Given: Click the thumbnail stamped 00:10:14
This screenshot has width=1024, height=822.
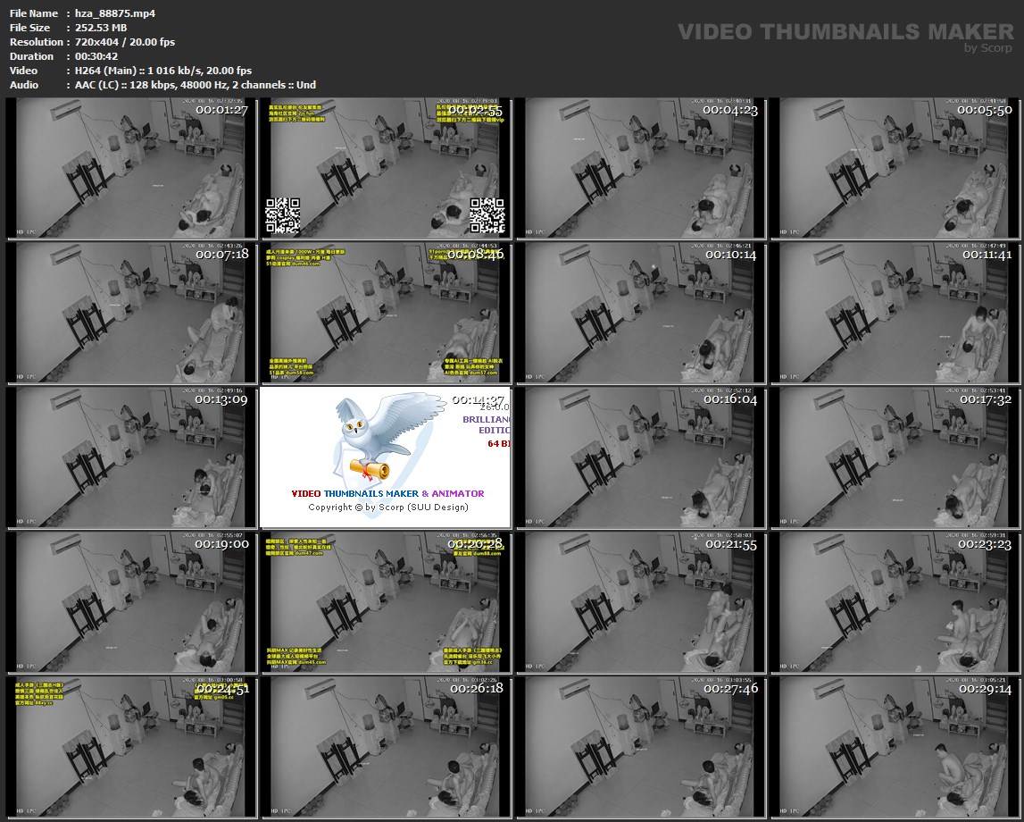Looking at the screenshot, I should [x=641, y=313].
